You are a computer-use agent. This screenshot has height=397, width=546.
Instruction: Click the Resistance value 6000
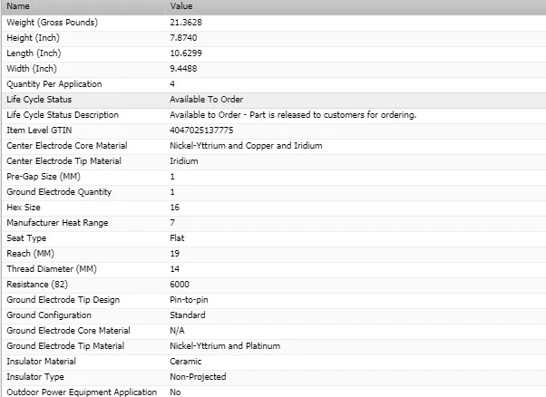tap(180, 285)
